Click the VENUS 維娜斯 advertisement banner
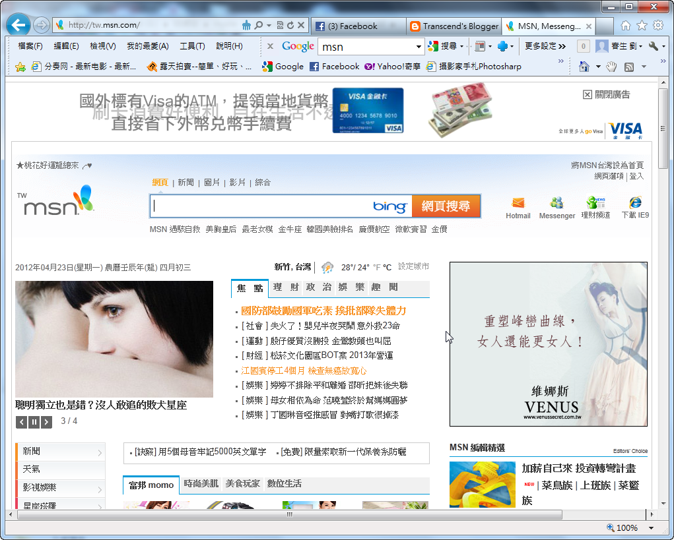The height and width of the screenshot is (540, 674). 549,344
